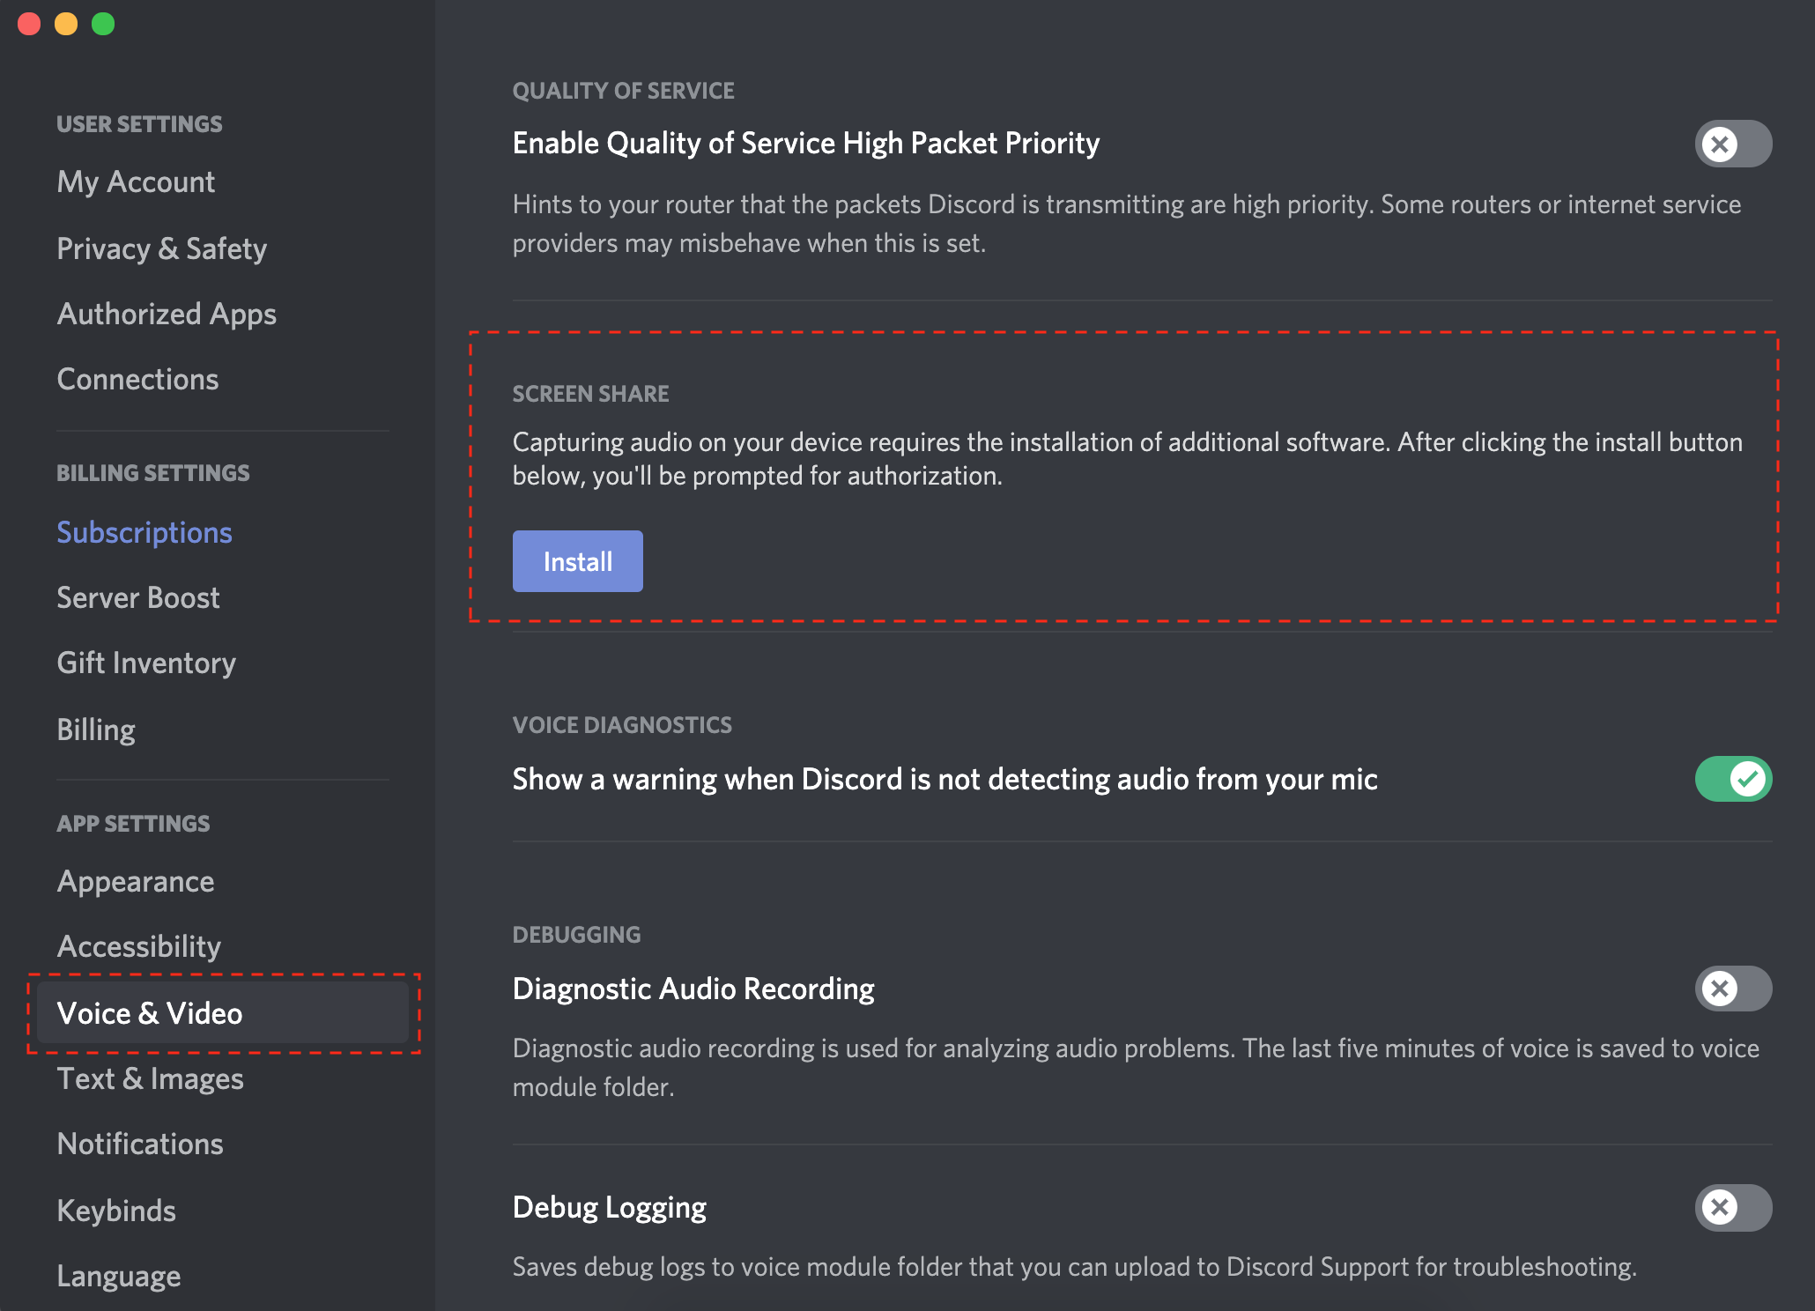Image resolution: width=1815 pixels, height=1311 pixels.
Task: Click Install button for Screen Share audio
Action: (578, 559)
